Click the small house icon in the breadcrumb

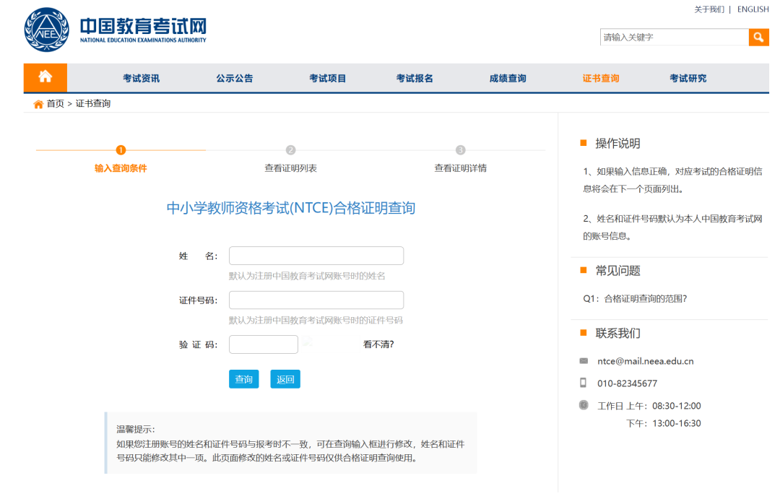tap(37, 103)
